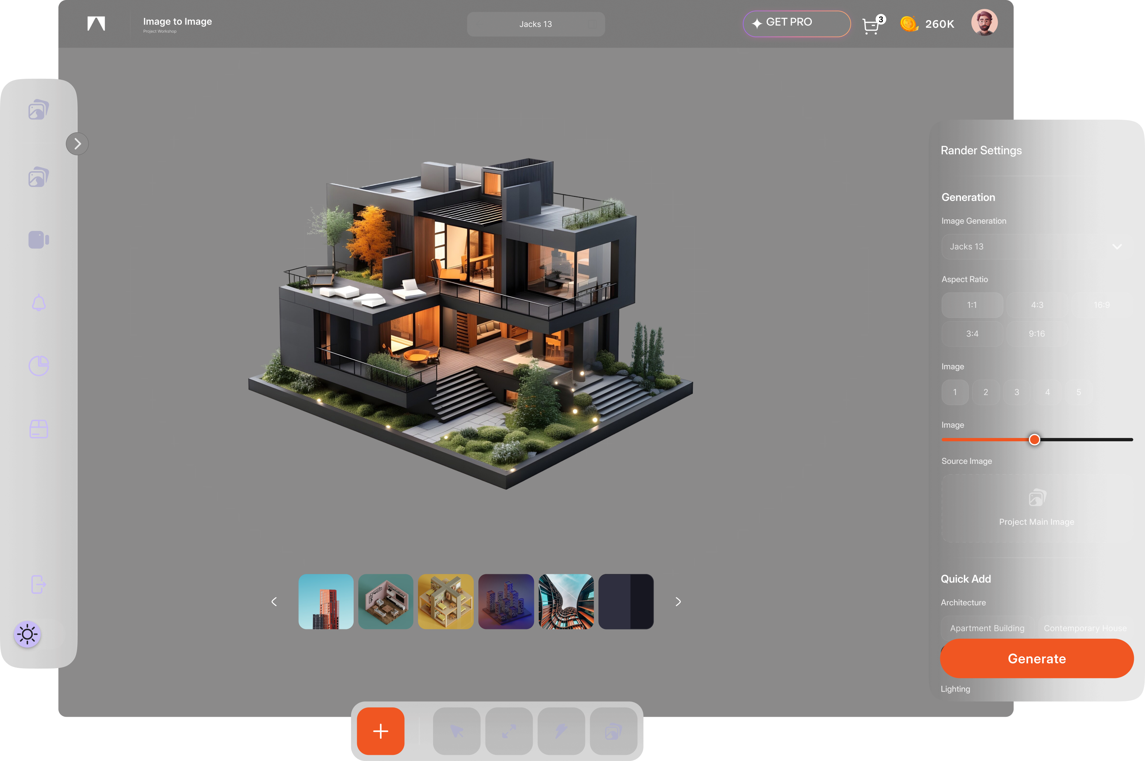Expand the collapsed sidebar using the chevron arrow
The height and width of the screenshot is (761, 1145).
point(77,143)
